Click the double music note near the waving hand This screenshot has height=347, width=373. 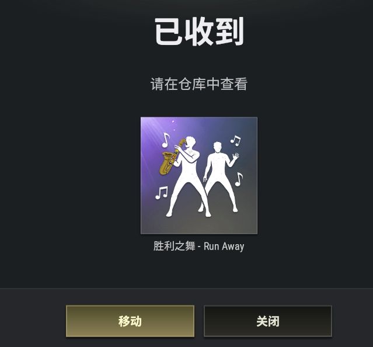[235, 140]
